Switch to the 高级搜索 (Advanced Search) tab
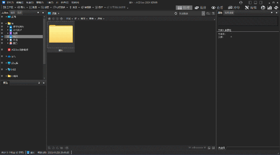This screenshot has height=155, width=280. pos(229,13)
